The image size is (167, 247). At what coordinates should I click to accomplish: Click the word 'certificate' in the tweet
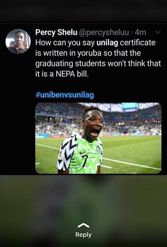(138, 43)
